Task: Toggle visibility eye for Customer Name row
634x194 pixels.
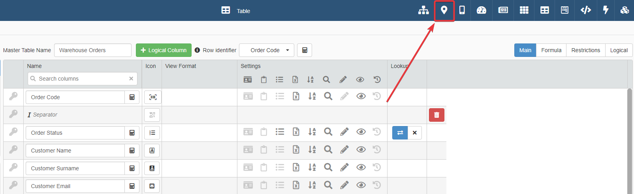Action: click(361, 150)
